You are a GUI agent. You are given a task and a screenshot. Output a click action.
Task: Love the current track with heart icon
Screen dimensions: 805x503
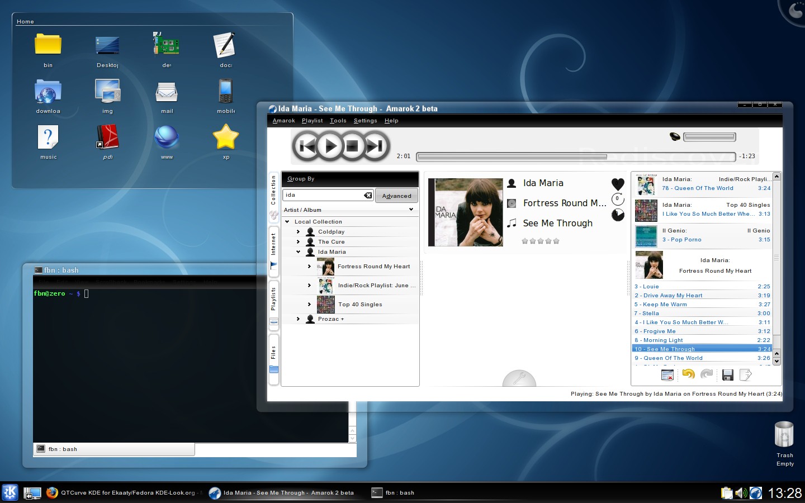click(618, 183)
